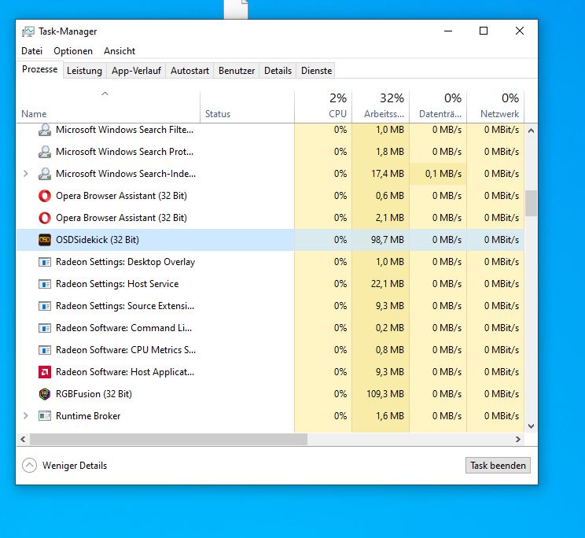The height and width of the screenshot is (538, 585).
Task: Switch to the Details tab
Action: tap(278, 71)
